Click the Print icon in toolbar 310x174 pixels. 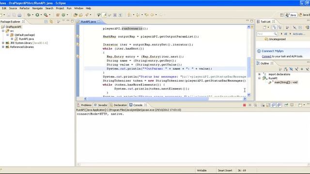coord(19,15)
